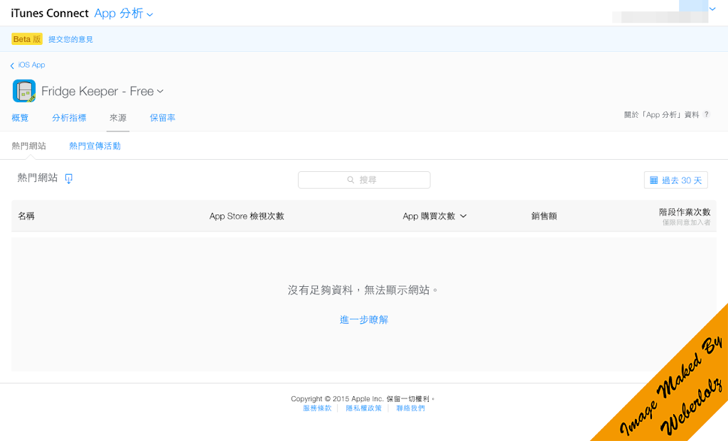Click the help question mark icon
The height and width of the screenshot is (441, 728).
[x=706, y=114]
